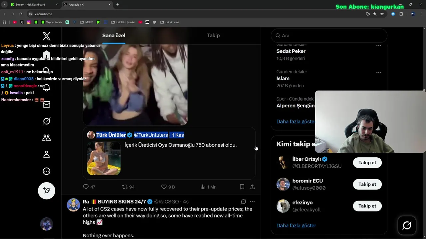This screenshot has width=426, height=239.
Task: Click the zoom magnifier in address bar
Action: click(375, 14)
